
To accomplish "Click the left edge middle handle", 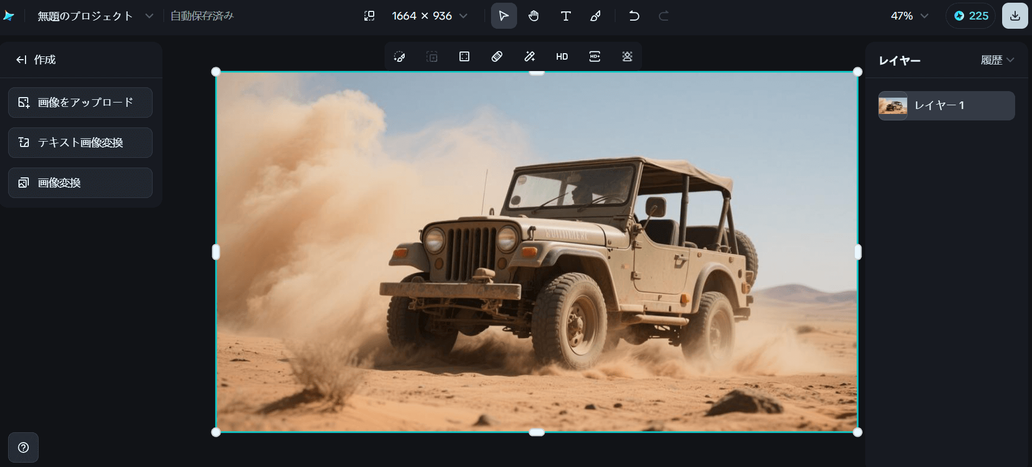I will click(216, 252).
